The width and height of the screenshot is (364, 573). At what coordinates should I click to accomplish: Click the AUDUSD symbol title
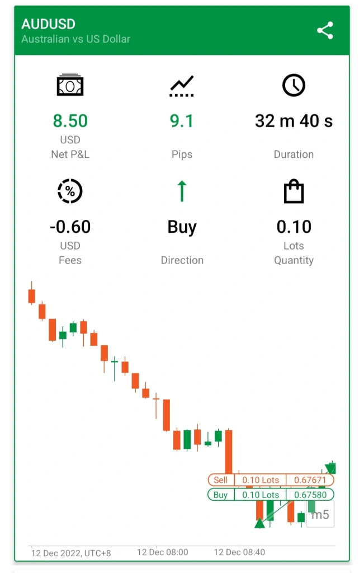click(48, 24)
